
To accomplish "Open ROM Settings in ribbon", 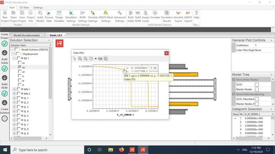I will click(82, 17).
